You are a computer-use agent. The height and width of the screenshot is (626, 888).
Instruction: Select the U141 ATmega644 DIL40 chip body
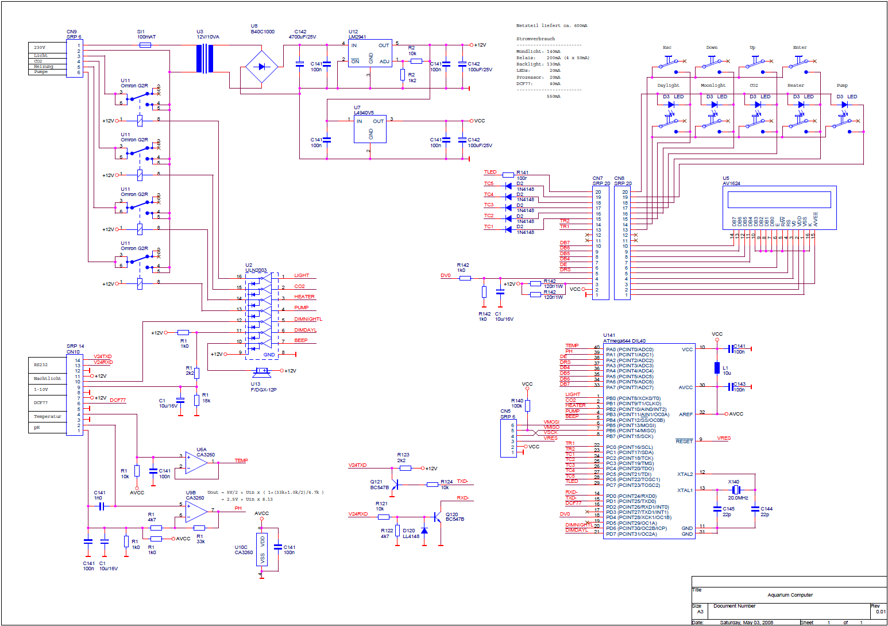tap(649, 441)
